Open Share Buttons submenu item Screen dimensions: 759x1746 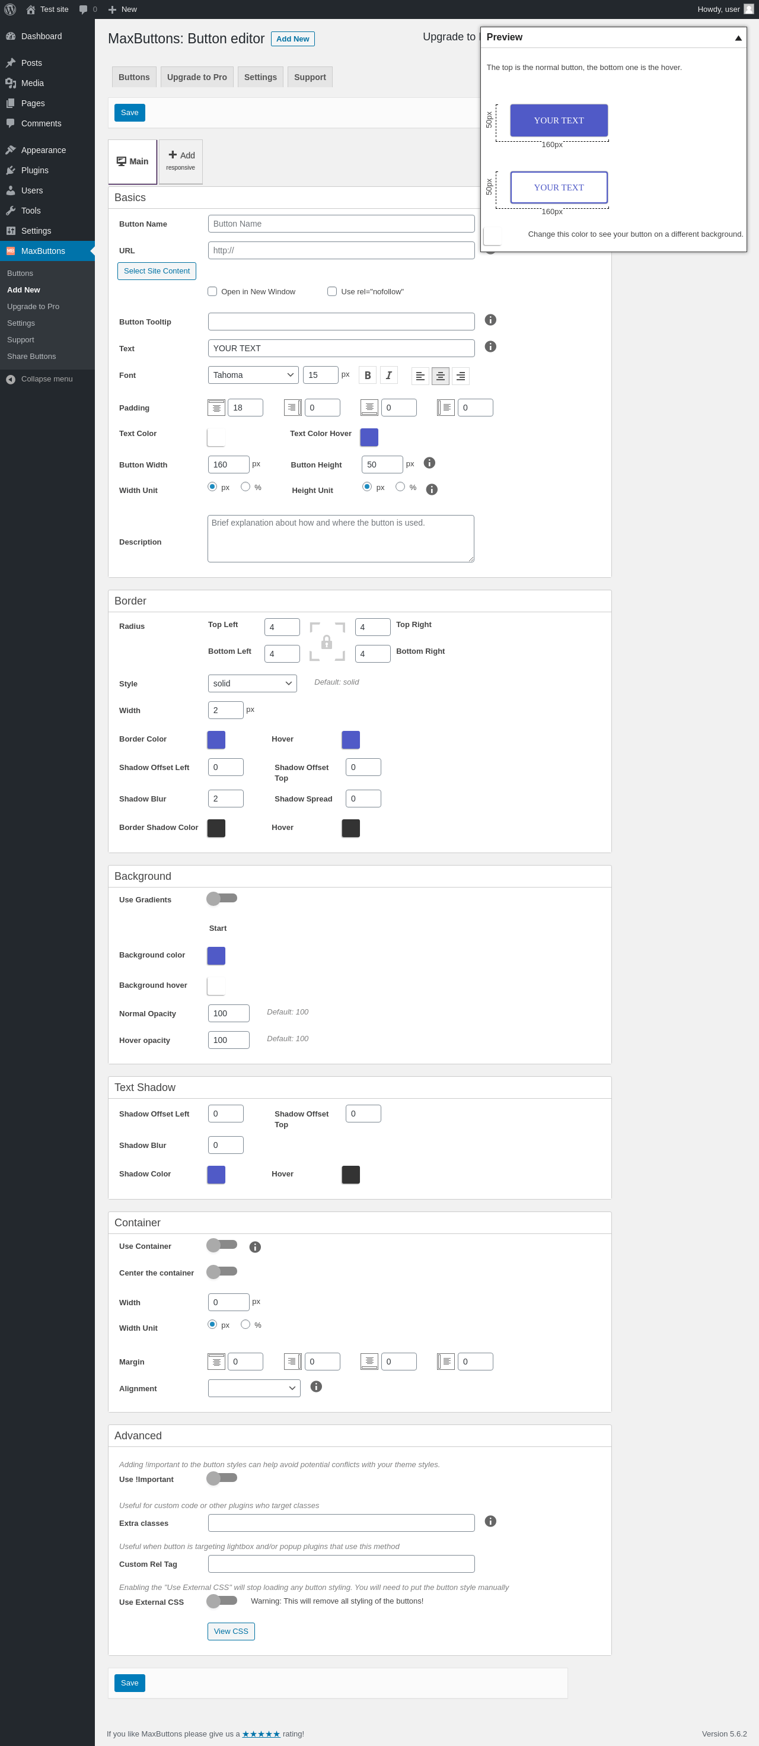(31, 357)
